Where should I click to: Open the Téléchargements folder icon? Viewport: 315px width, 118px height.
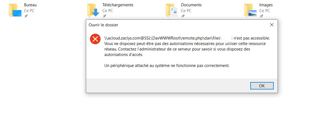coord(93,11)
